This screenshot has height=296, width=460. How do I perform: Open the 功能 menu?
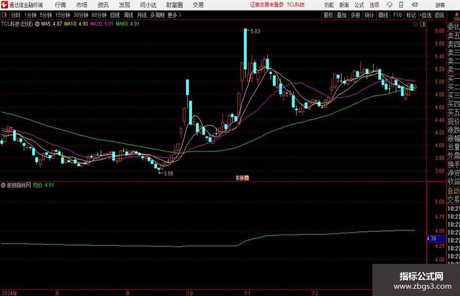[x=329, y=5]
